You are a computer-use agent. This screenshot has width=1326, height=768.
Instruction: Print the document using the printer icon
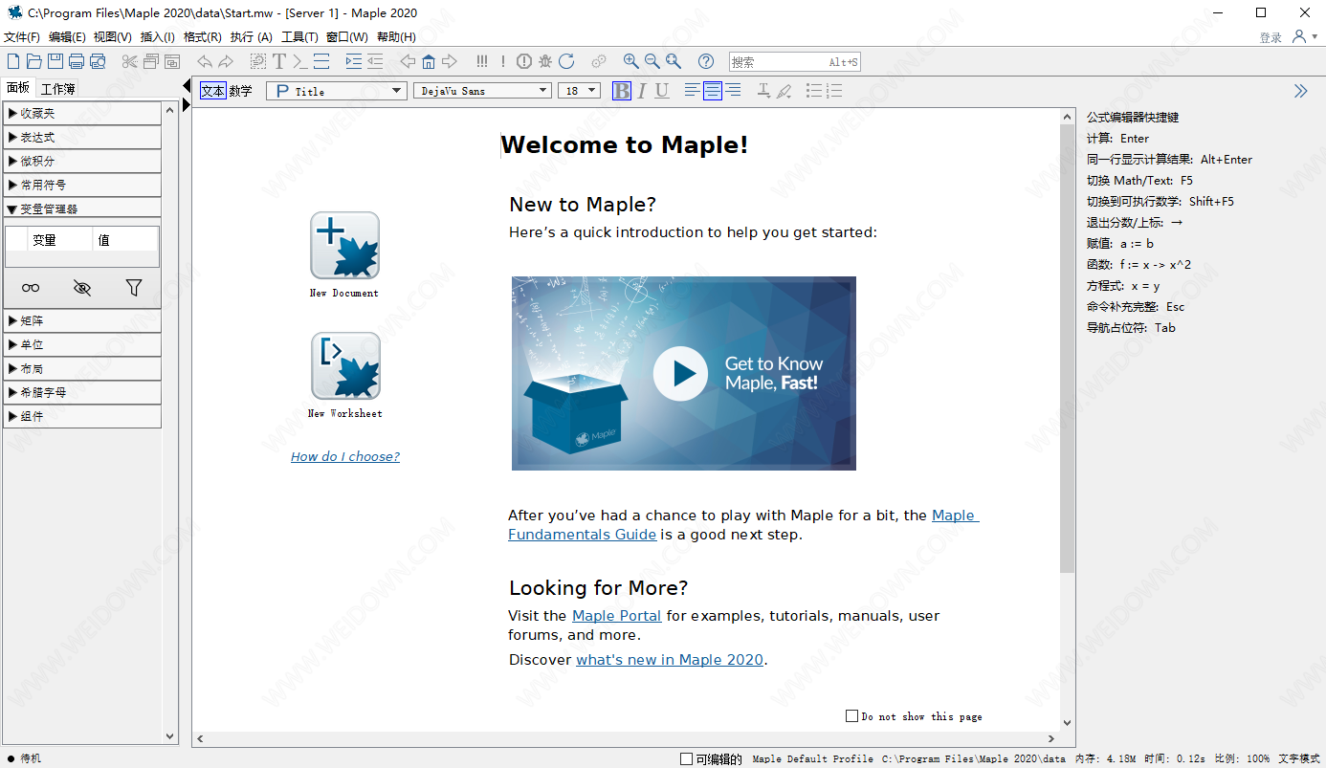(x=77, y=61)
